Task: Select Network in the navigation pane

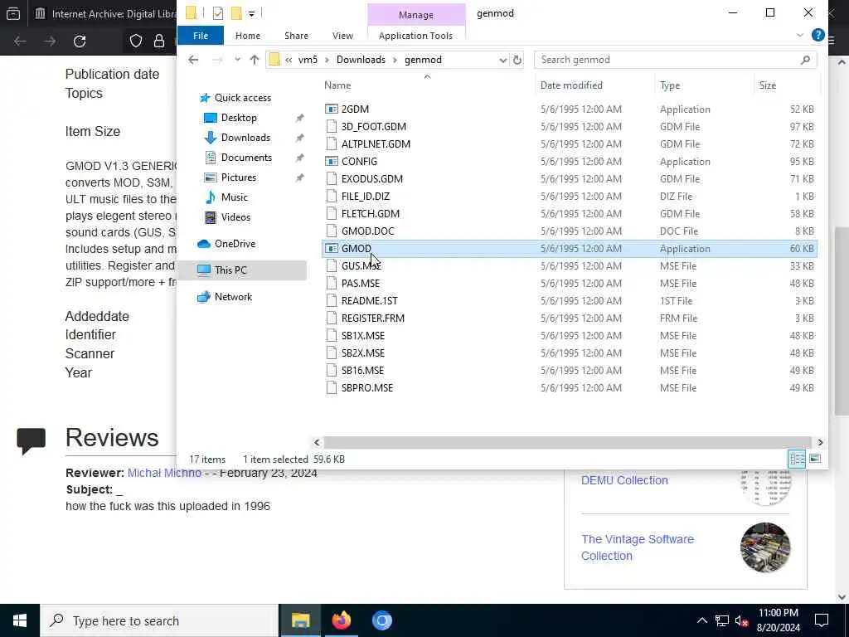Action: (233, 297)
